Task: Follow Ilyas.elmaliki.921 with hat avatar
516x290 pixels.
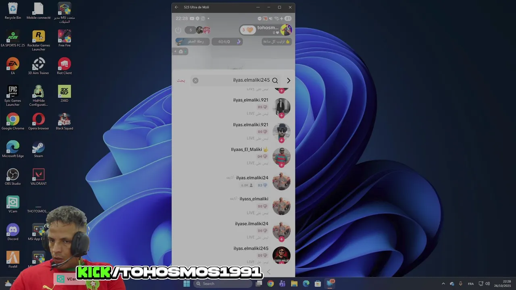Action: [281, 140]
